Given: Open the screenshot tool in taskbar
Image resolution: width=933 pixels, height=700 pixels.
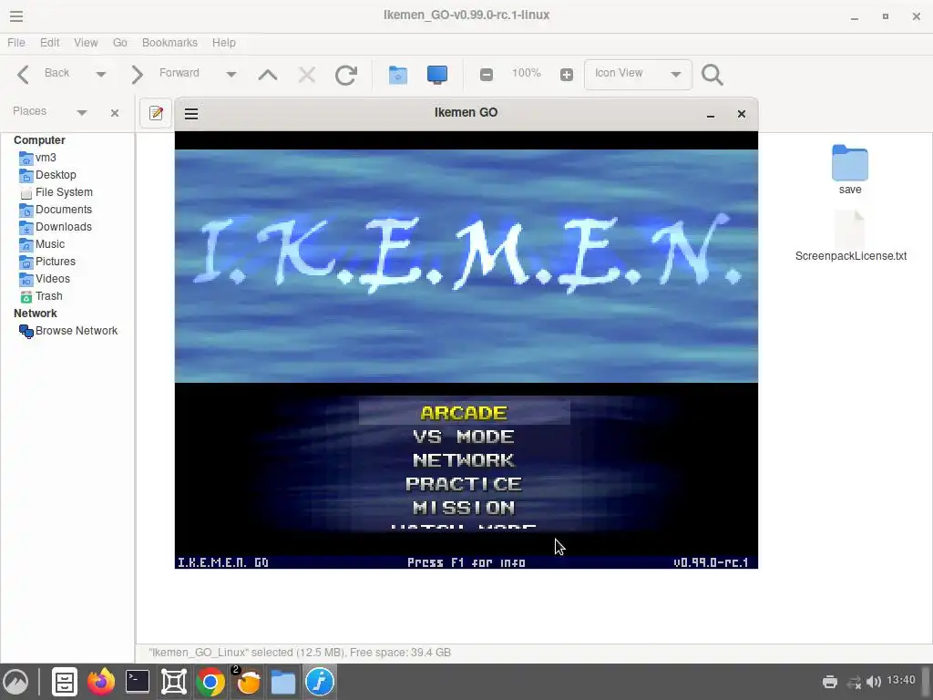Looking at the screenshot, I should pos(174,682).
